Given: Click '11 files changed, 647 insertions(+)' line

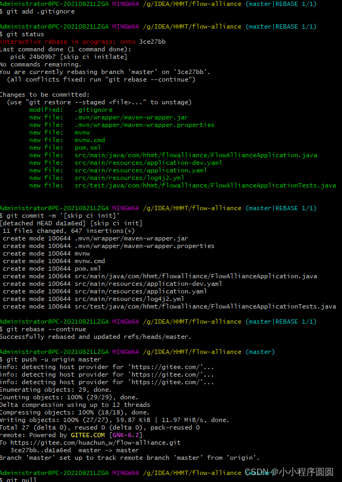Looking at the screenshot, I should pyautogui.click(x=69, y=231).
